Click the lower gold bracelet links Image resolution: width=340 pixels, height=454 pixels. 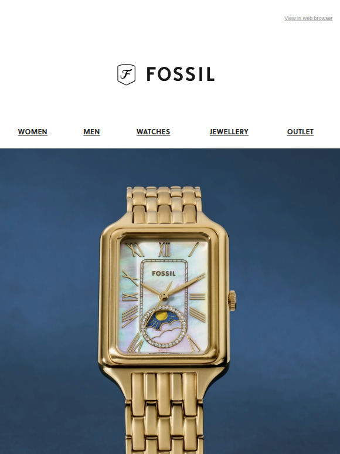[164, 413]
